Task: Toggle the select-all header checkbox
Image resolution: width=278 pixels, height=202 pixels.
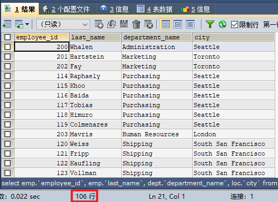Action: pos(8,37)
